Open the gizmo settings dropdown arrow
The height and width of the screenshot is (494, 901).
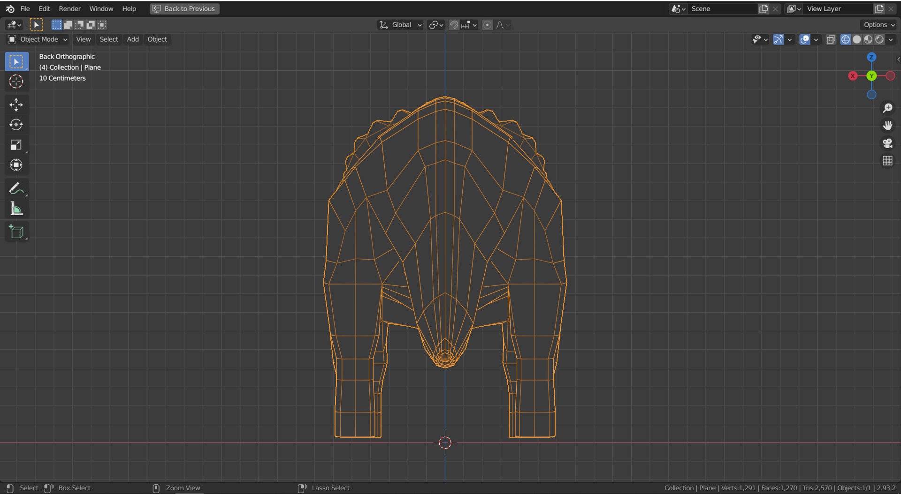coord(790,39)
